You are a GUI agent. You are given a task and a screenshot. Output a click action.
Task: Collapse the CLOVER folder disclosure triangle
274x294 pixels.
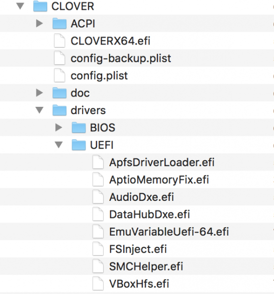20,6
